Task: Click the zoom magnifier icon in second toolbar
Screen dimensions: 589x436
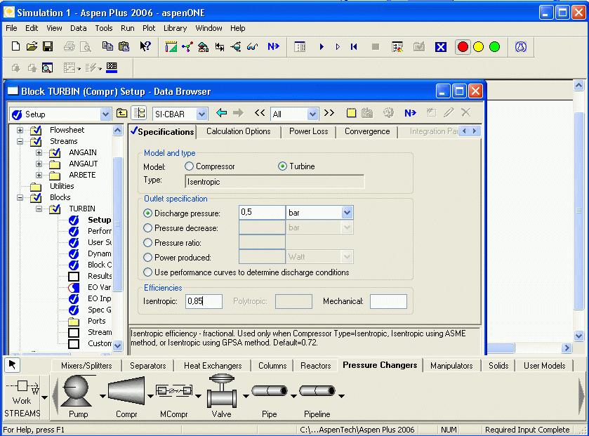Action: 47,67
